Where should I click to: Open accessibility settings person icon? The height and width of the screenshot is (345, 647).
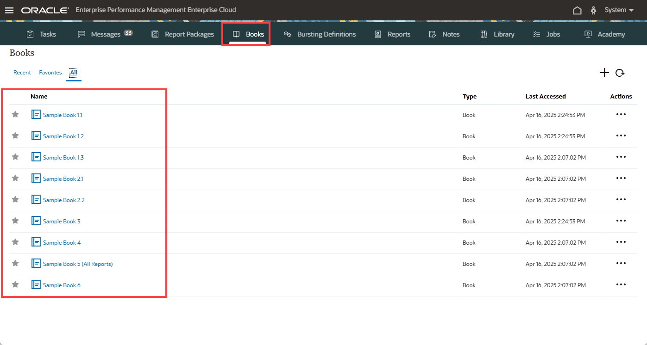593,10
